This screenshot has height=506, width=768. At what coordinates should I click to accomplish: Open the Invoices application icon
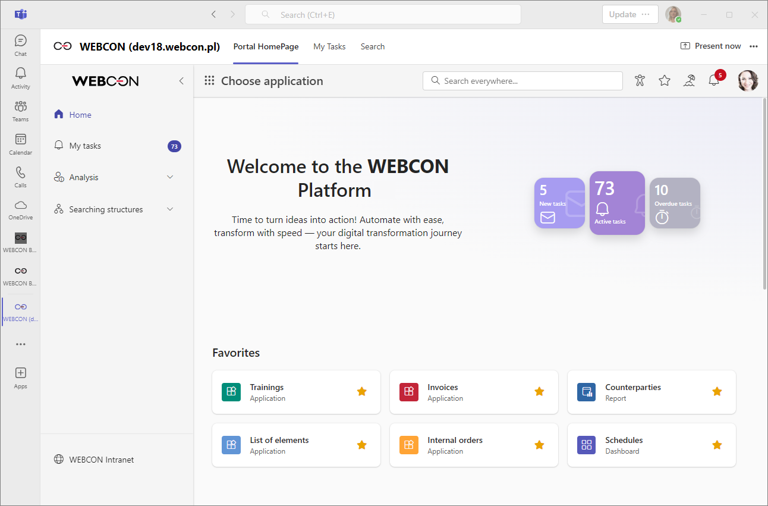tap(409, 392)
